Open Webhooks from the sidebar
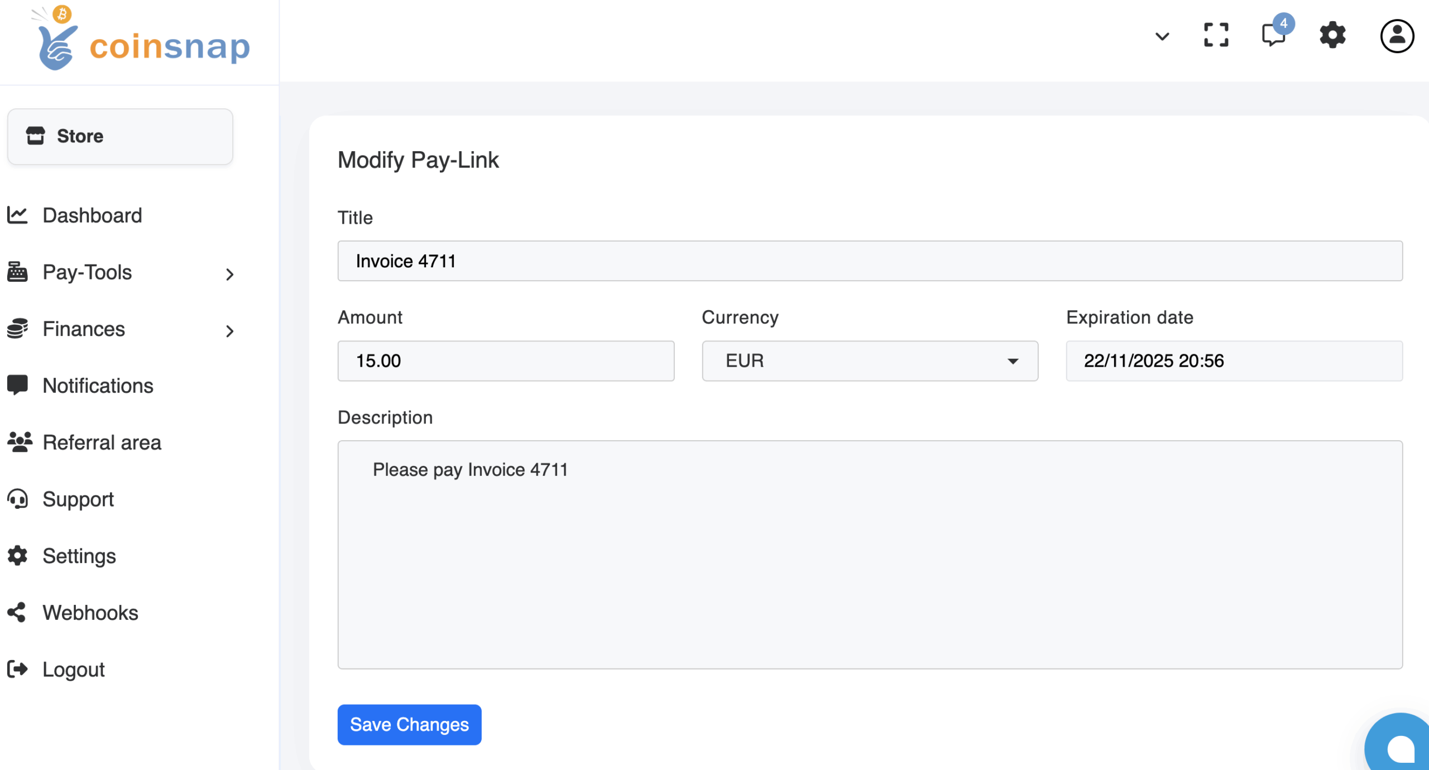This screenshot has width=1429, height=770. tap(90, 613)
